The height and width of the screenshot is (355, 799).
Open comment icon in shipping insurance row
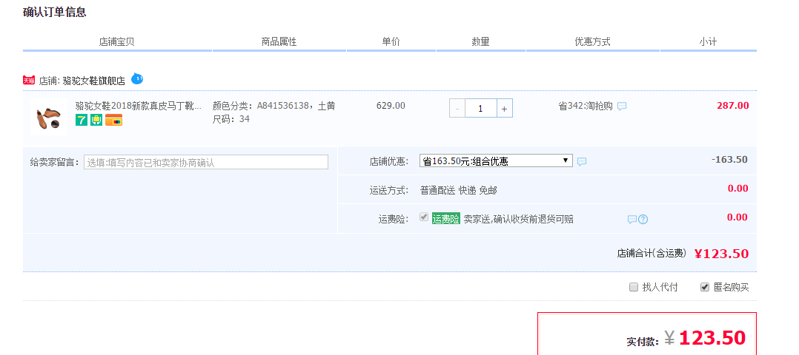[631, 220]
